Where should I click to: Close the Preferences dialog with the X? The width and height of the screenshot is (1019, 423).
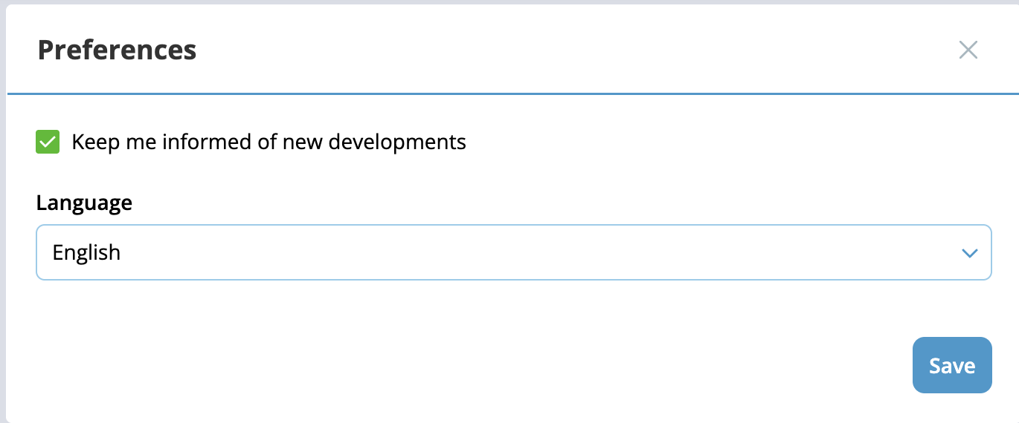pyautogui.click(x=968, y=50)
